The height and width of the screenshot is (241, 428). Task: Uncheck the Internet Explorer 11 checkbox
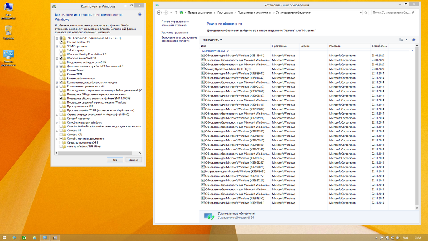coord(61,42)
